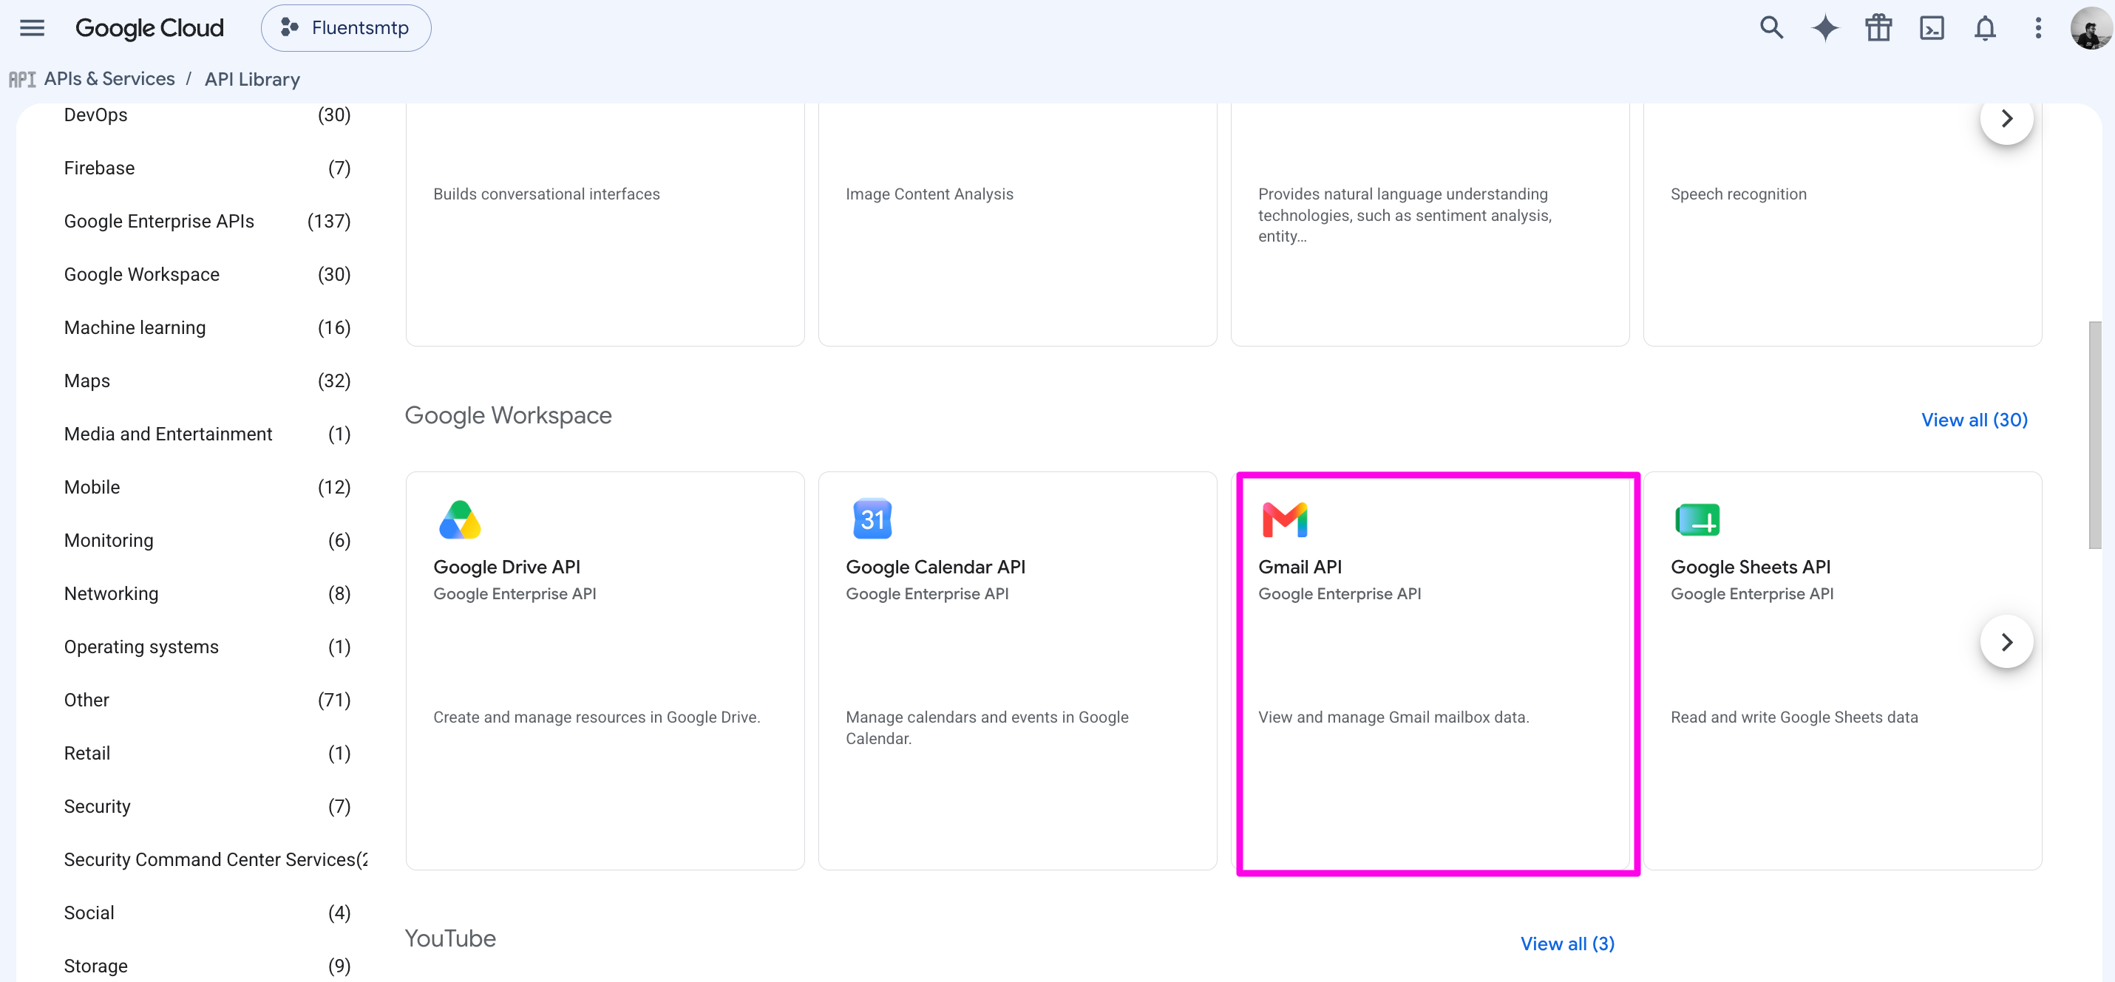Filter by Machine learning category
Image resolution: width=2115 pixels, height=982 pixels.
(207, 328)
